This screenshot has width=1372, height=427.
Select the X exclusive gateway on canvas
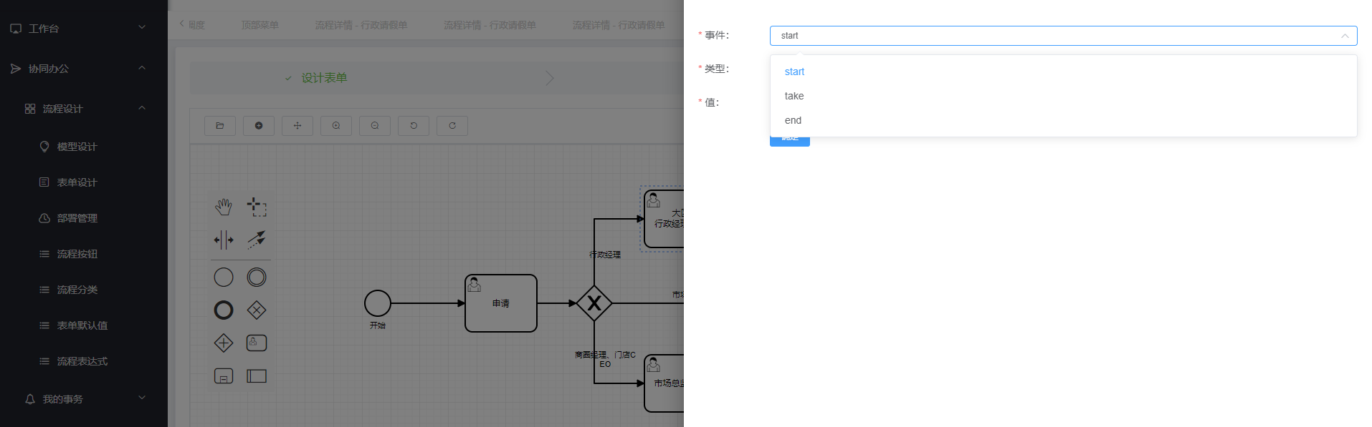(594, 303)
